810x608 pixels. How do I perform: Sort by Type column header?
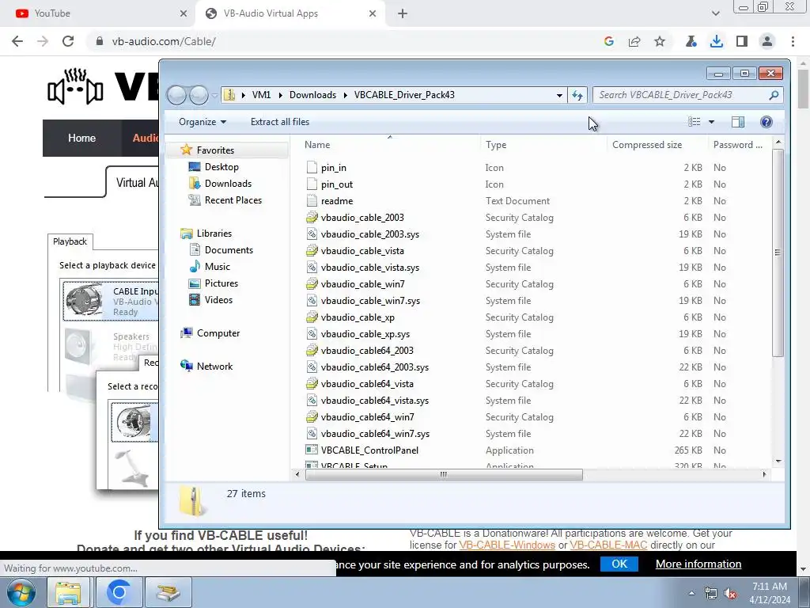click(x=543, y=145)
